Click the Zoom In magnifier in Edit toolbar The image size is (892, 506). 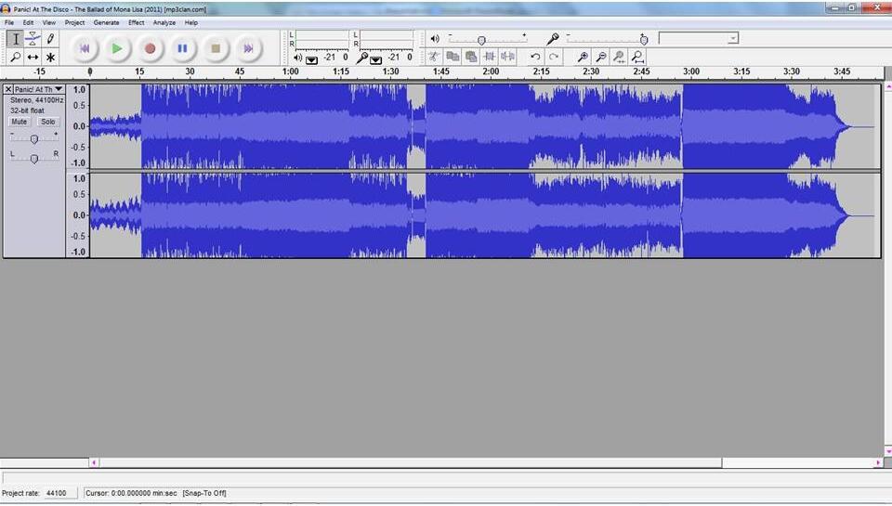pos(583,58)
